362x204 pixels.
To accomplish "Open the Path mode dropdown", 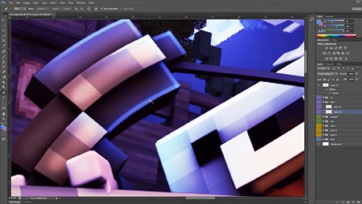I will click(x=20, y=9).
